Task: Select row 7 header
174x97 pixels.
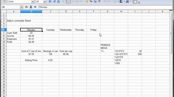Action: click(x=4, y=33)
